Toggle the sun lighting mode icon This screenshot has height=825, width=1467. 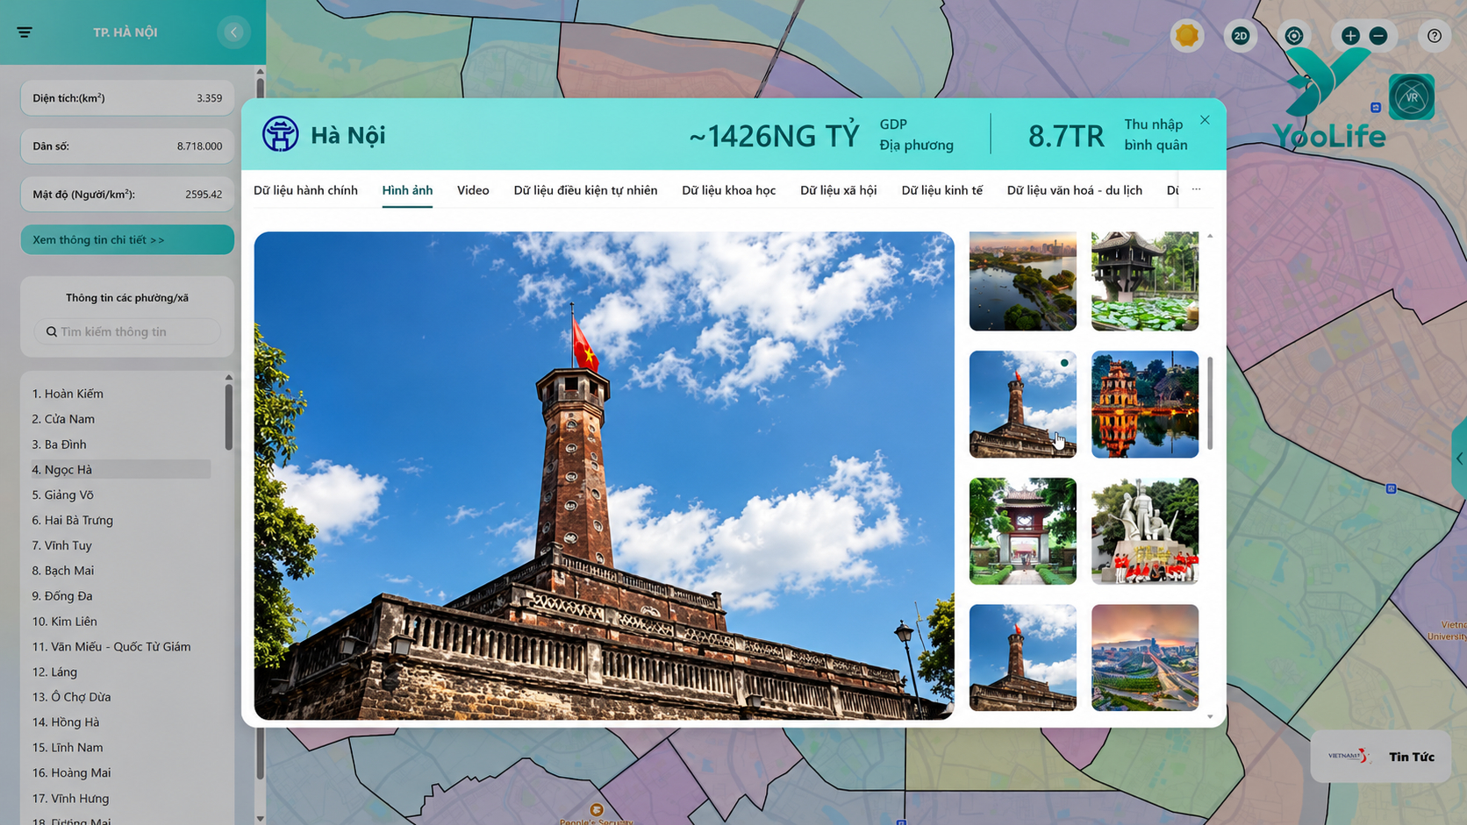[1187, 35]
